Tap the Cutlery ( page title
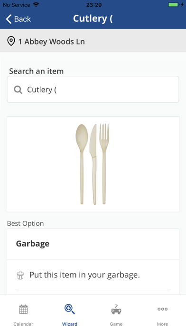Image resolution: width=186 pixels, height=330 pixels. pyautogui.click(x=93, y=18)
